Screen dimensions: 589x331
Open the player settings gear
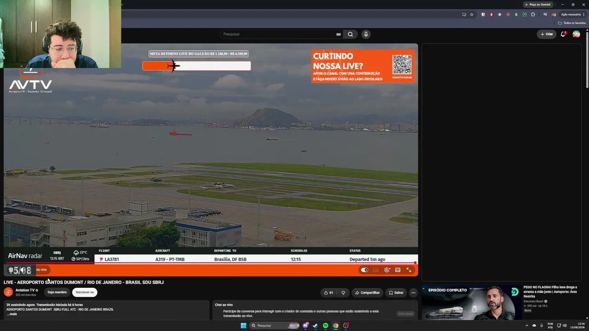[387, 270]
